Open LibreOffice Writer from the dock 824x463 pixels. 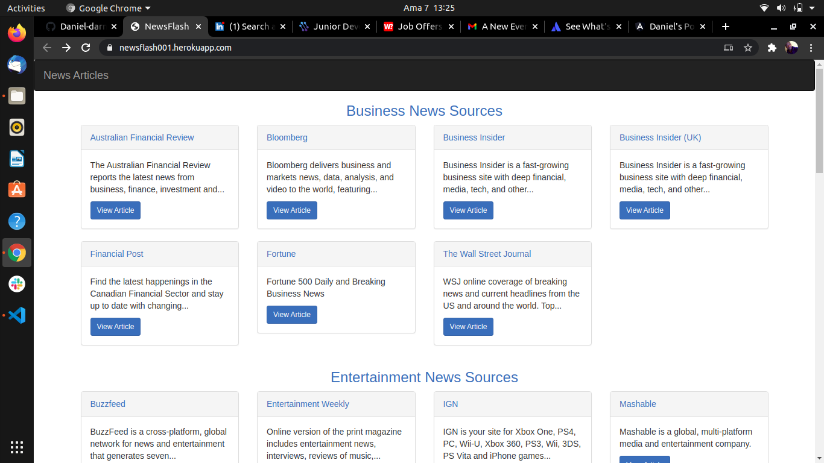pos(16,159)
